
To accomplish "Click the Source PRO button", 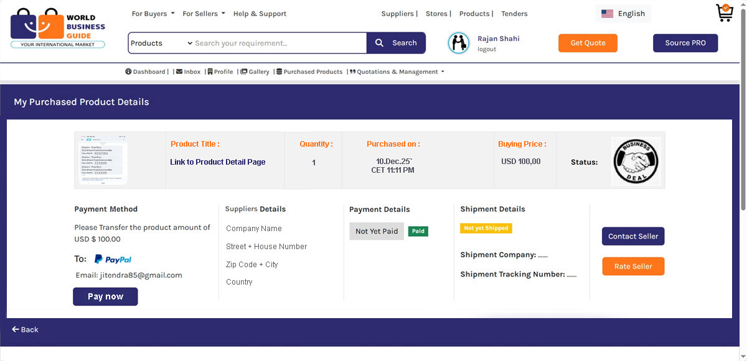I will pos(685,43).
